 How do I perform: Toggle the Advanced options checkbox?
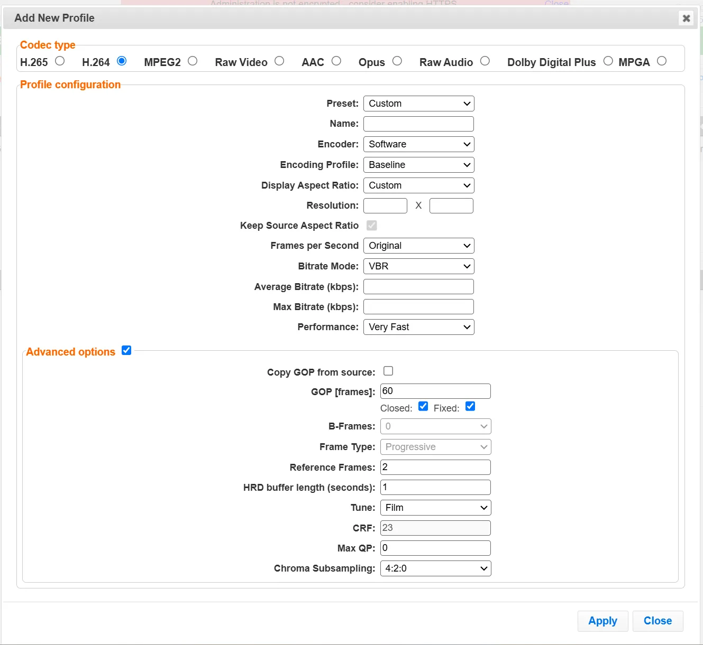click(126, 350)
